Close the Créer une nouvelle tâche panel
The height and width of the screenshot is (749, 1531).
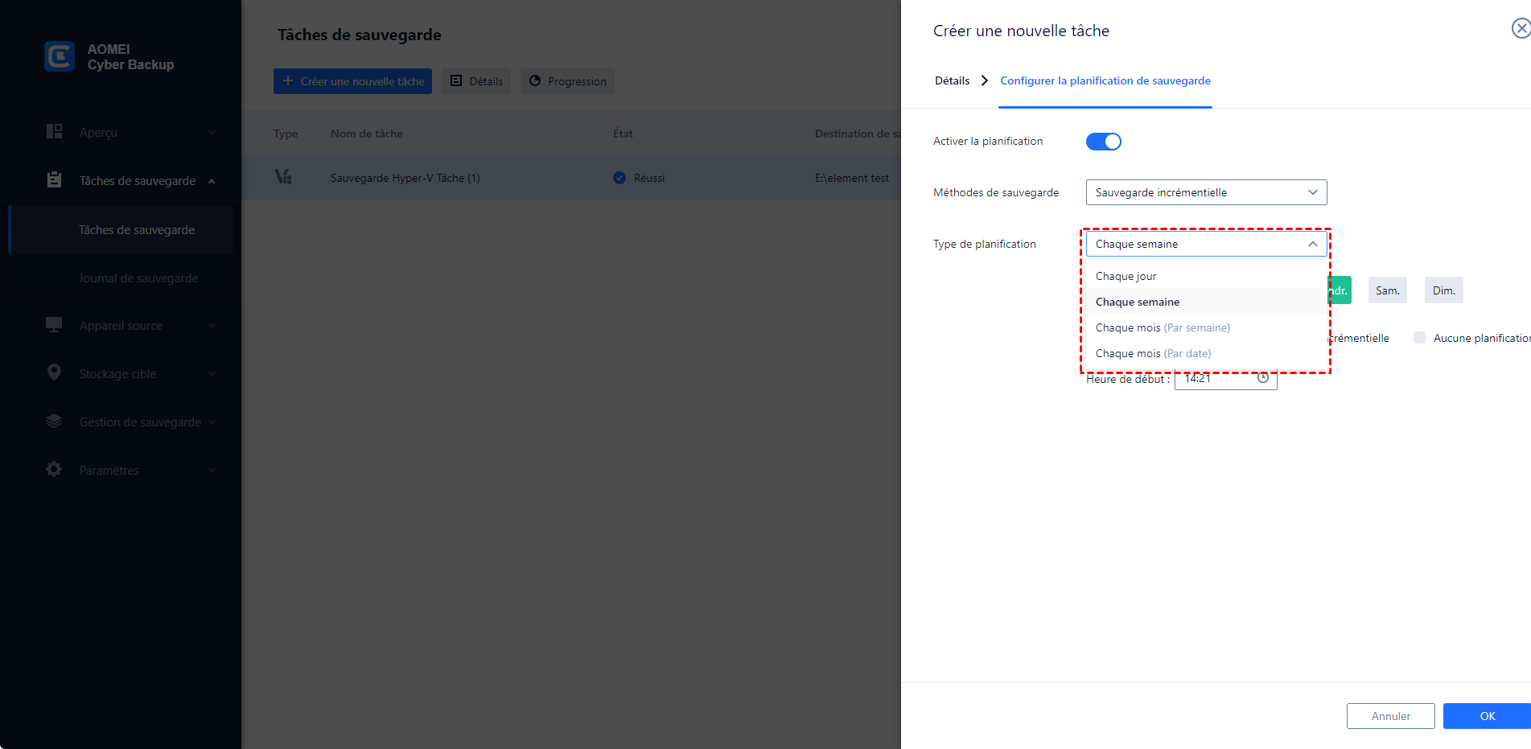point(1521,29)
